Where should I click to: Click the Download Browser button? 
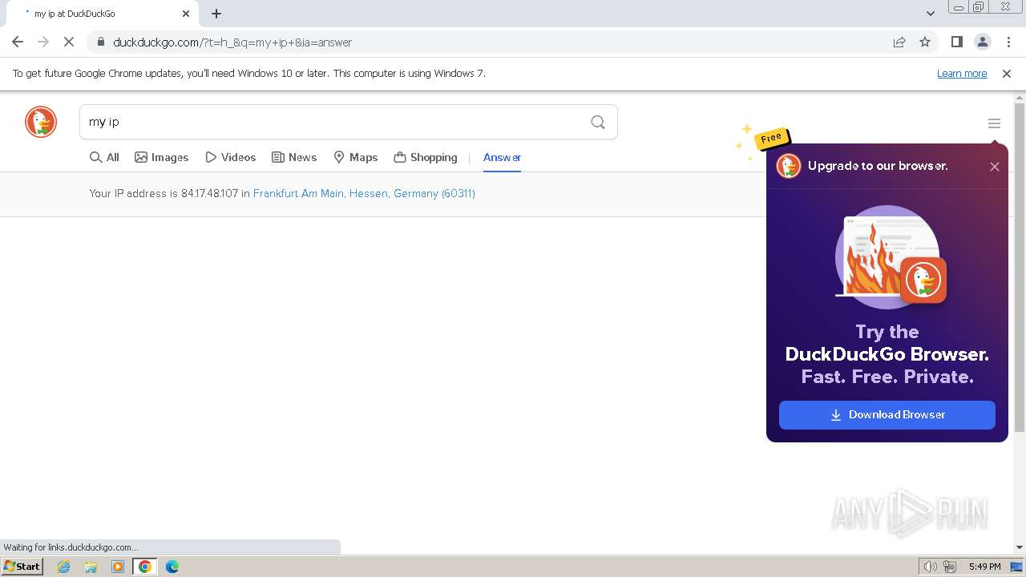click(887, 415)
